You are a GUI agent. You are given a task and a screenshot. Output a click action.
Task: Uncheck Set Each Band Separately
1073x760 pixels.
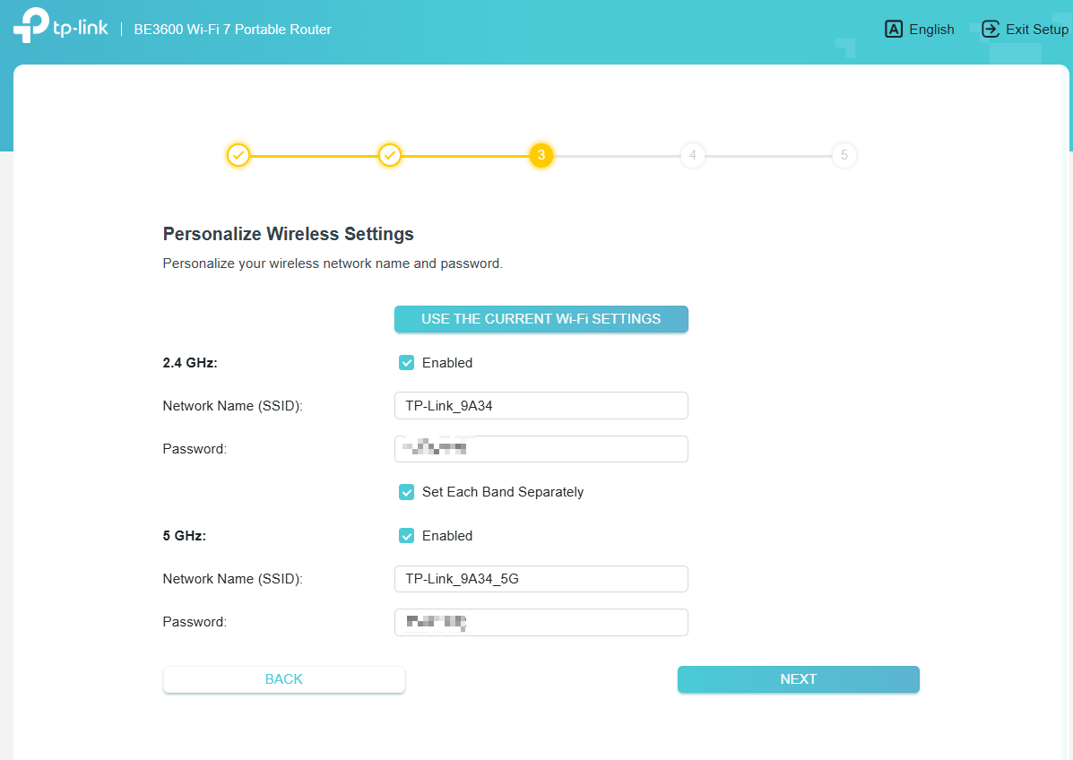coord(406,492)
